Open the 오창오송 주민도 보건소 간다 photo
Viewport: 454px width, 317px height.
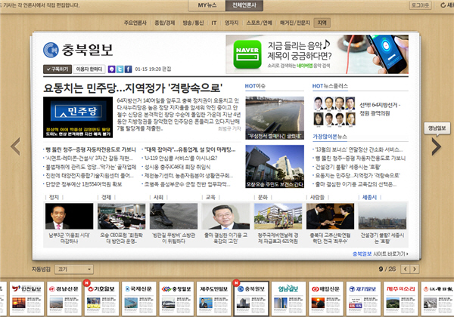pyautogui.click(x=275, y=166)
